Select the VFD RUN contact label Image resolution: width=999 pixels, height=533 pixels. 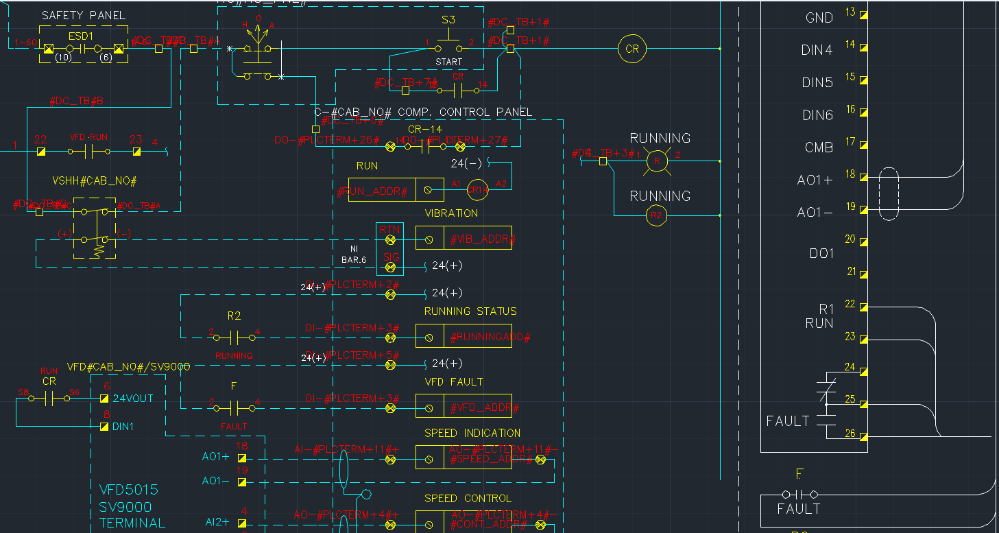click(88, 137)
